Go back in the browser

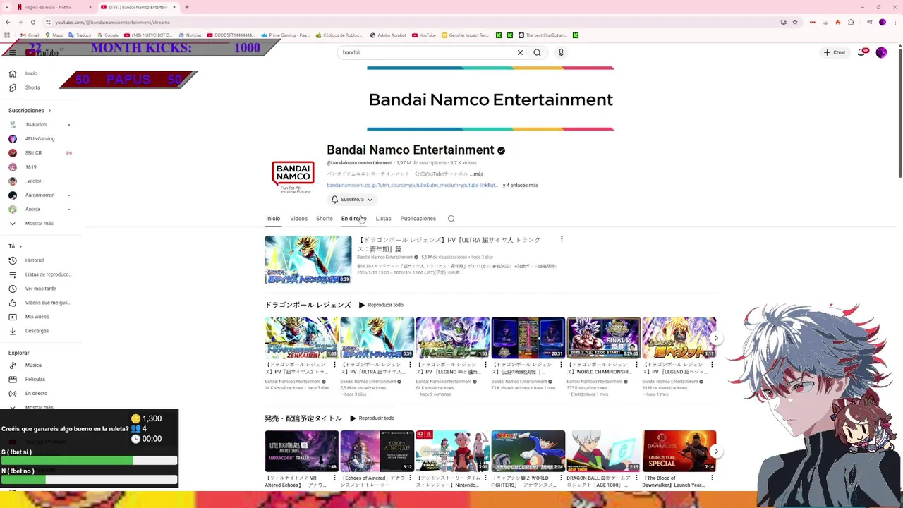click(7, 22)
